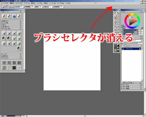Select the Rectangle Shape tool
146x117 pixels.
pyautogui.click(x=118, y=21)
